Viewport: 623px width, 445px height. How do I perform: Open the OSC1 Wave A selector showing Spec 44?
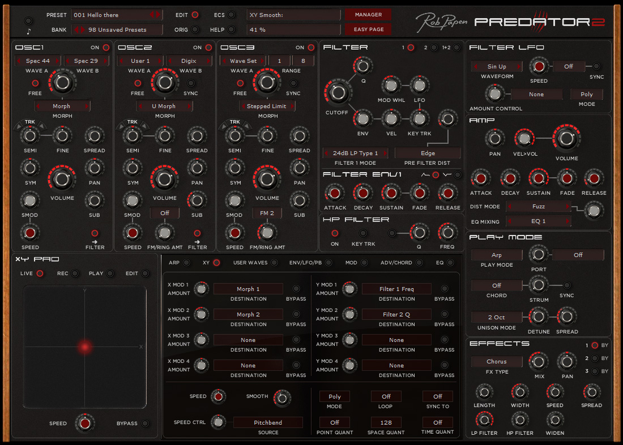pos(37,60)
